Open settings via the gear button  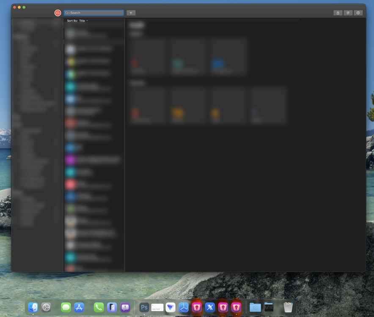[358, 13]
